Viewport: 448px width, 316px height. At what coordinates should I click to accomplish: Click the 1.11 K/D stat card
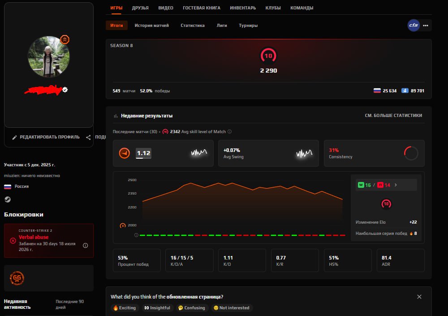(242, 260)
